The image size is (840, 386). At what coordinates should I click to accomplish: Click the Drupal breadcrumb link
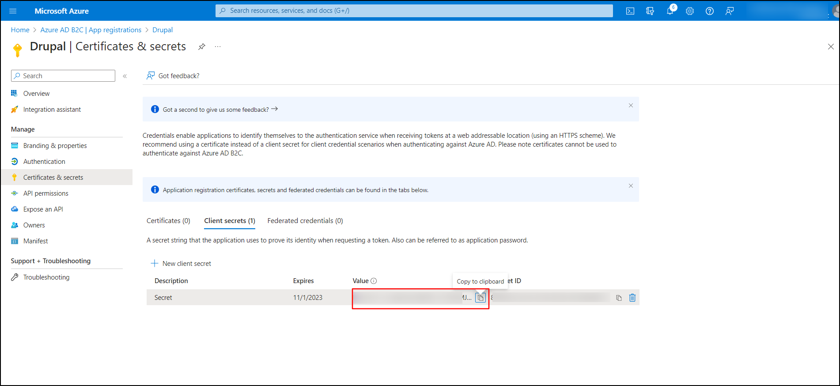(x=163, y=30)
